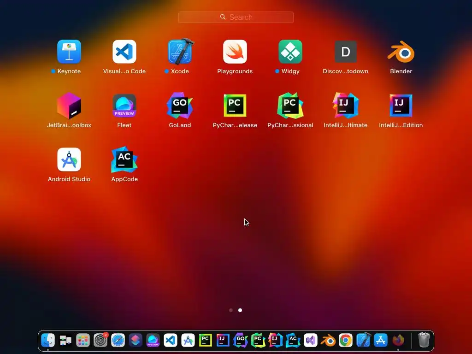Viewport: 472px width, 354px height.
Task: Open the Shortcuts app in the Dock
Action: pyautogui.click(x=136, y=341)
